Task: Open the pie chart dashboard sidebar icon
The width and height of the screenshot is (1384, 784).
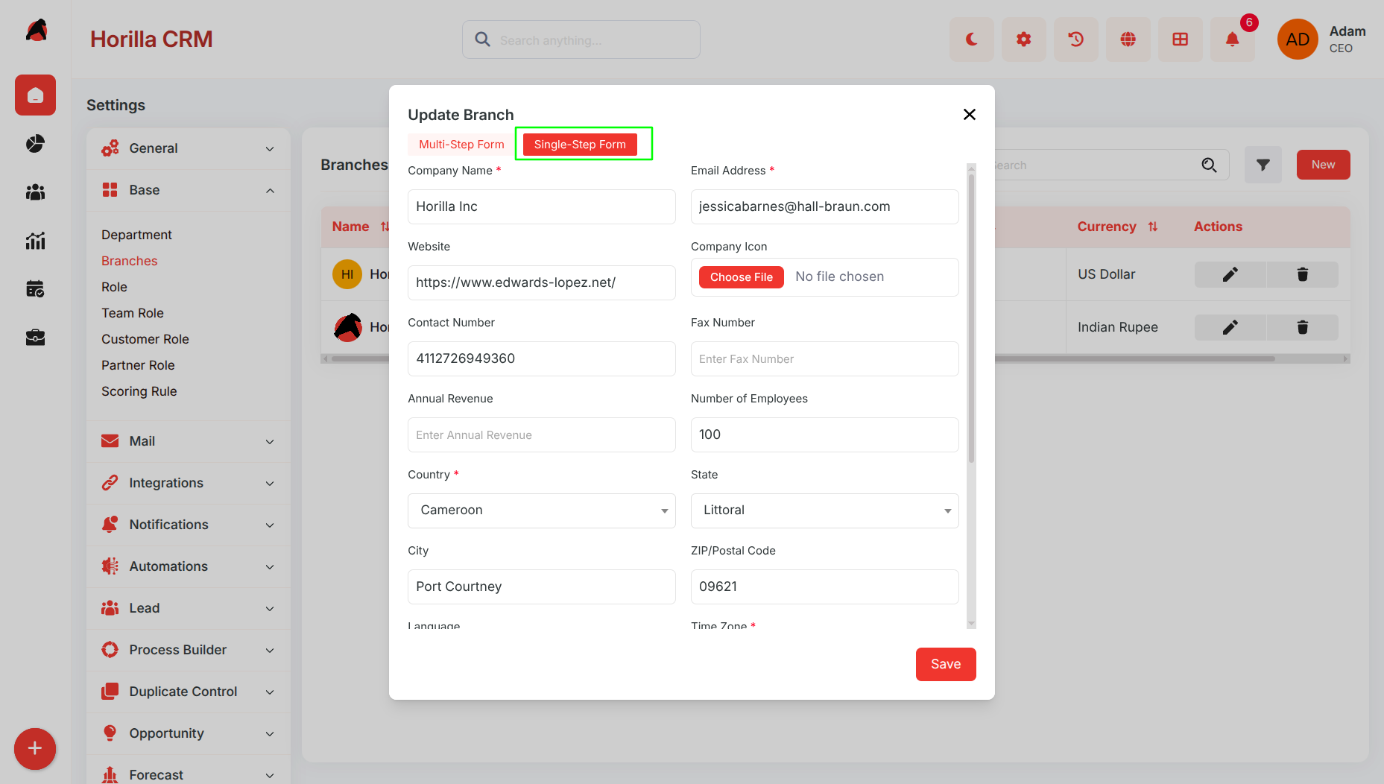Action: pyautogui.click(x=35, y=143)
